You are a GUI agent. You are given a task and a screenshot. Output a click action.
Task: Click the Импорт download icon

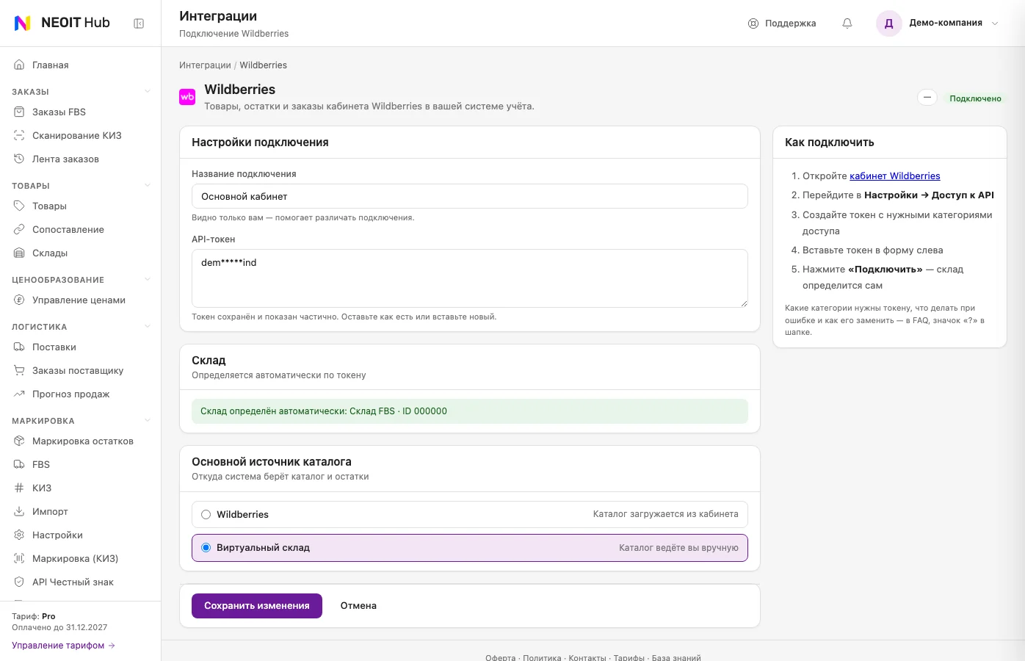coord(19,512)
